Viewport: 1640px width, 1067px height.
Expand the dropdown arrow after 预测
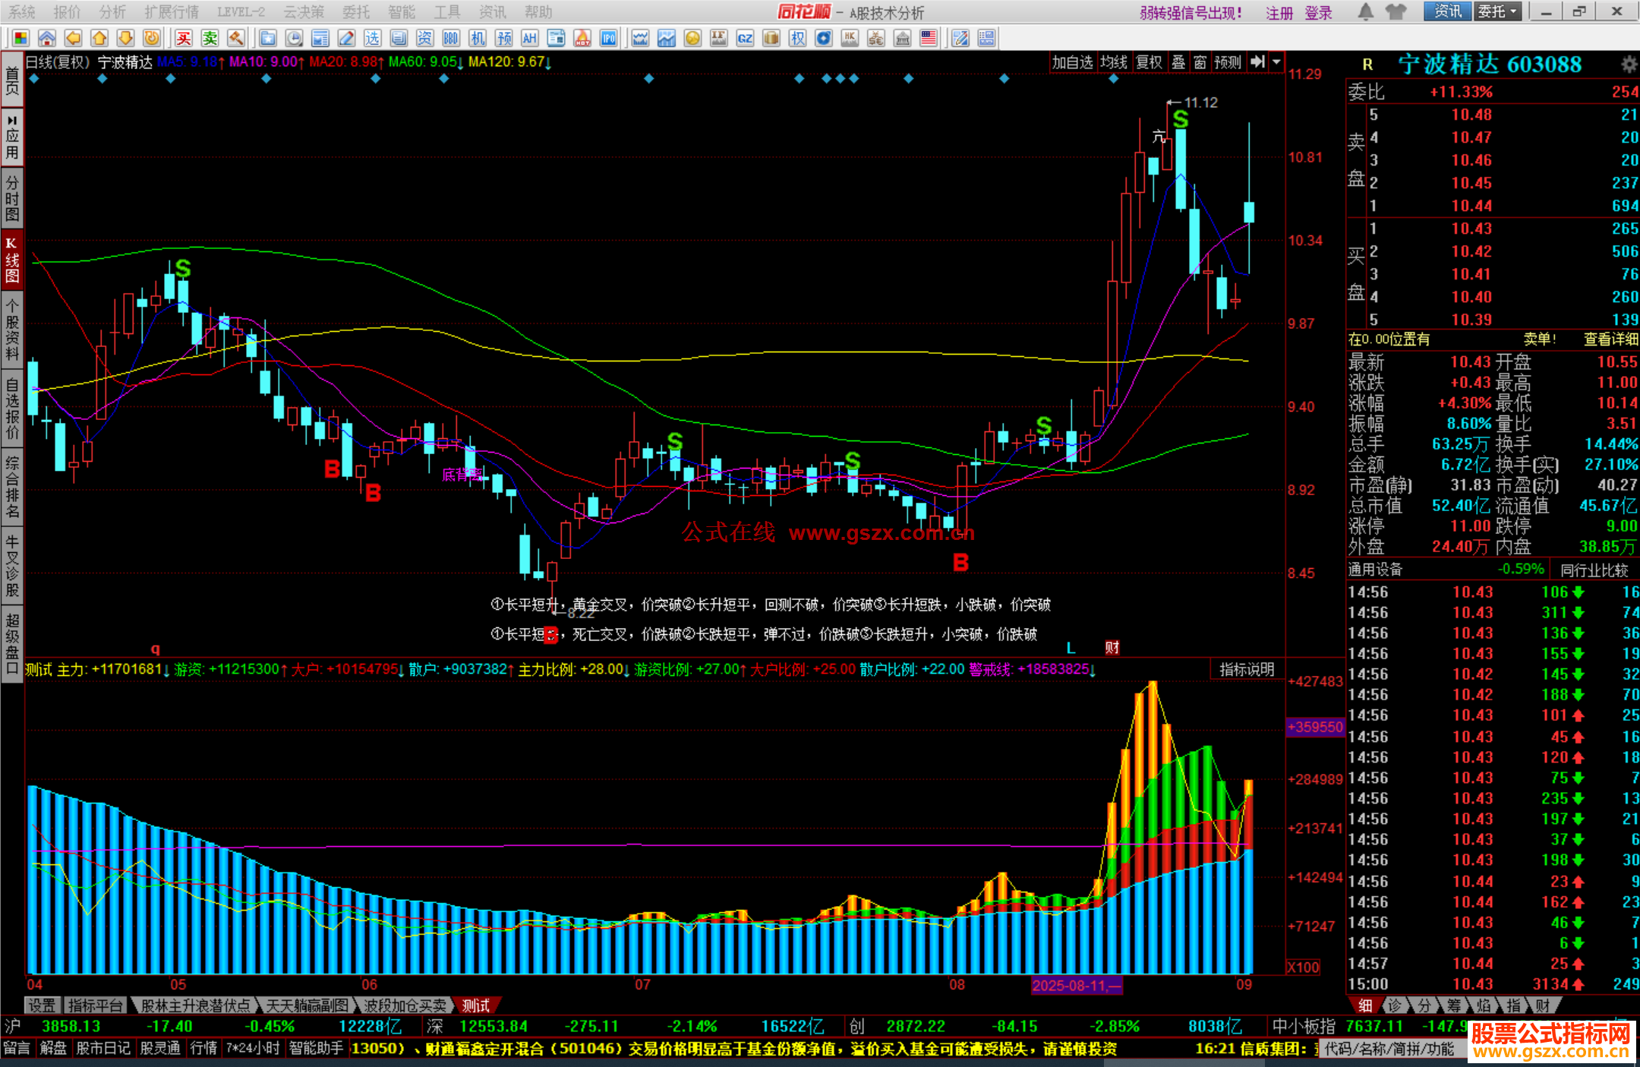click(1277, 62)
